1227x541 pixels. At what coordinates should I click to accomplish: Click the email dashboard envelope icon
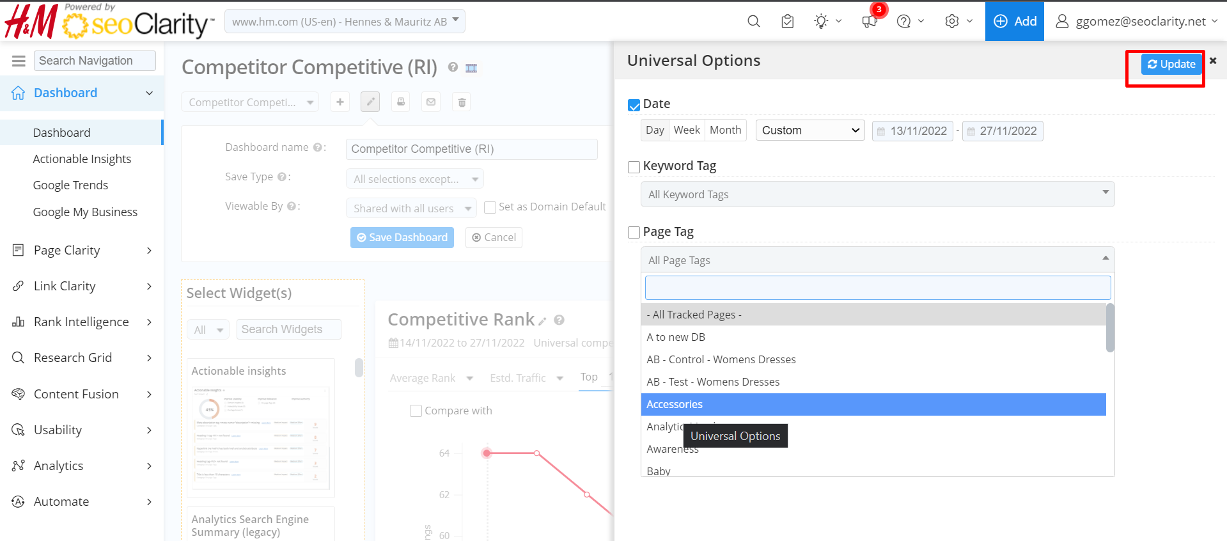[x=431, y=102]
